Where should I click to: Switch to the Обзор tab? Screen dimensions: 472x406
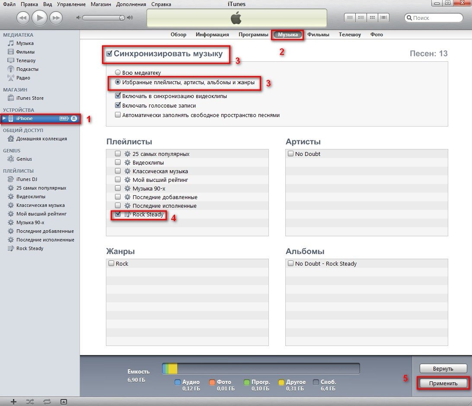(x=179, y=35)
